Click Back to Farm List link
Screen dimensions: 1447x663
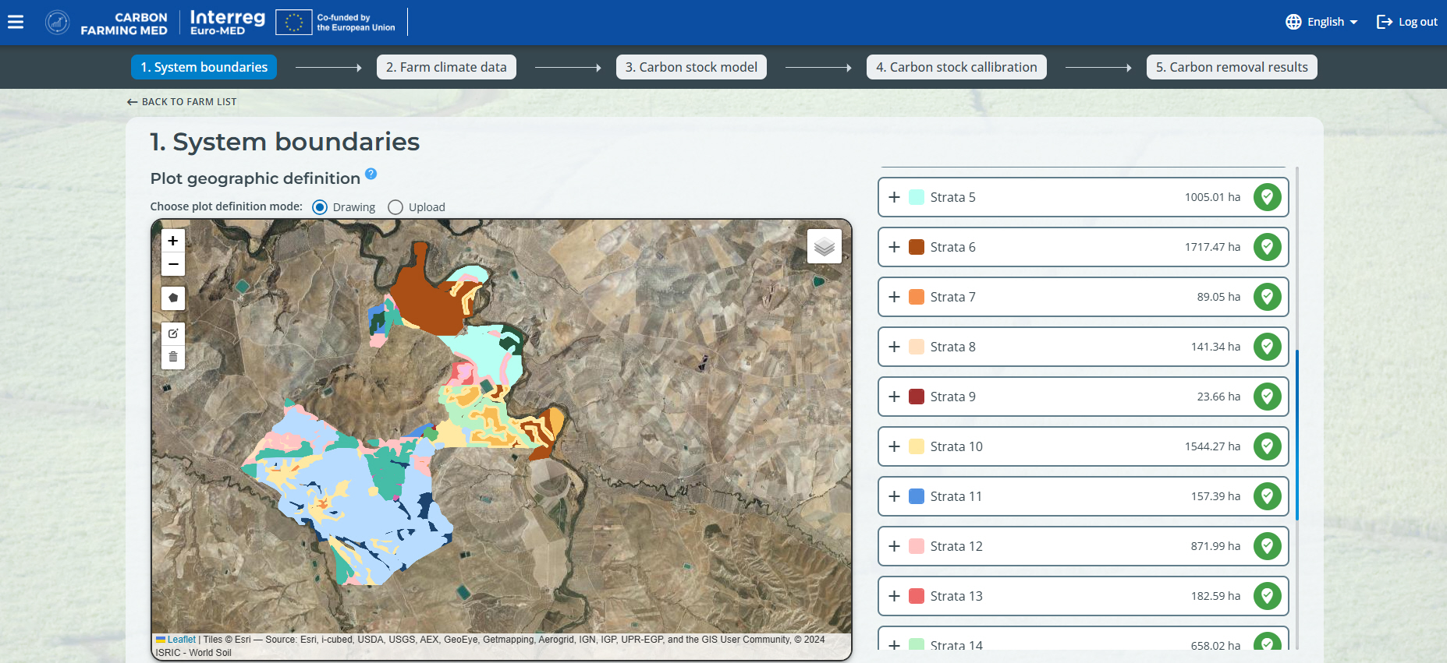(182, 102)
